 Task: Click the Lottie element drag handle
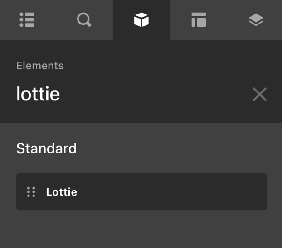click(x=31, y=192)
